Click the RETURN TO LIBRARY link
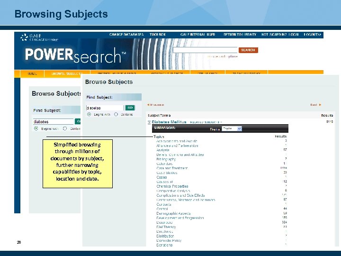This screenshot has width=341, height=256. pos(240,35)
